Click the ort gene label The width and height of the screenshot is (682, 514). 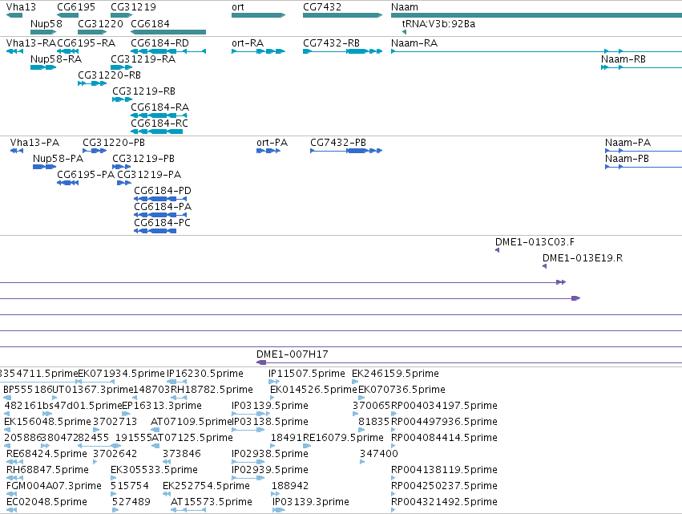click(238, 7)
